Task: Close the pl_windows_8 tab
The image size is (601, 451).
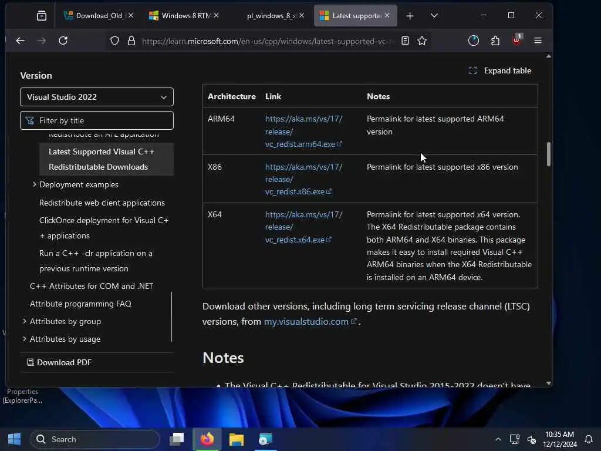Action: click(x=302, y=15)
